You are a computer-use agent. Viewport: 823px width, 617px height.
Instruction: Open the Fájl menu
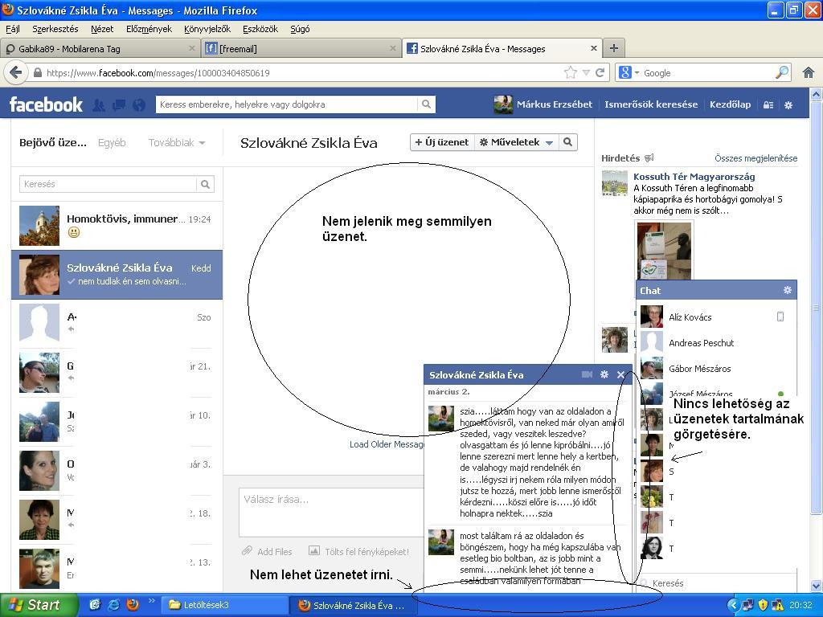point(13,29)
